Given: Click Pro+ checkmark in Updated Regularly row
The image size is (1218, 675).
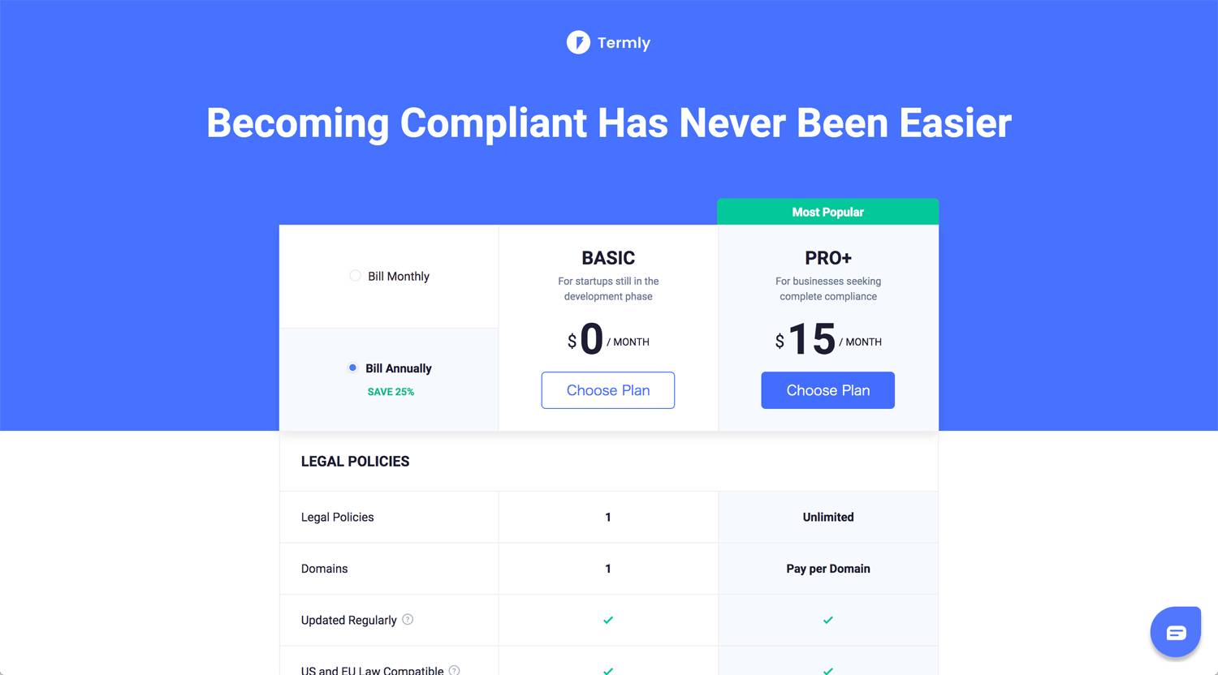Looking at the screenshot, I should click(828, 620).
